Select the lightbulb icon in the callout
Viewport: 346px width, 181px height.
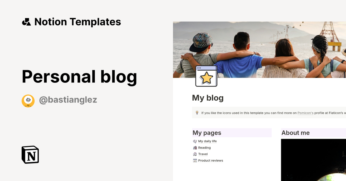[x=197, y=113]
